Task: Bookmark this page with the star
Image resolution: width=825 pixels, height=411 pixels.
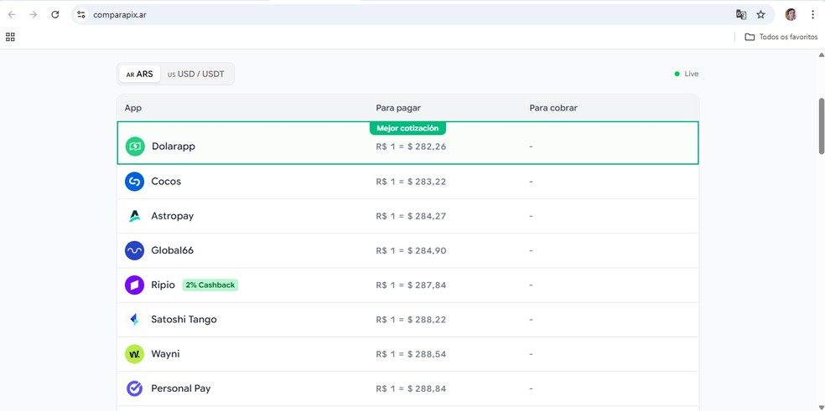Action: (x=761, y=14)
